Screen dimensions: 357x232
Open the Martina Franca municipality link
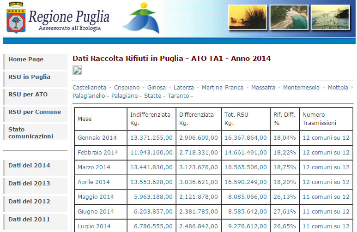[x=223, y=87]
